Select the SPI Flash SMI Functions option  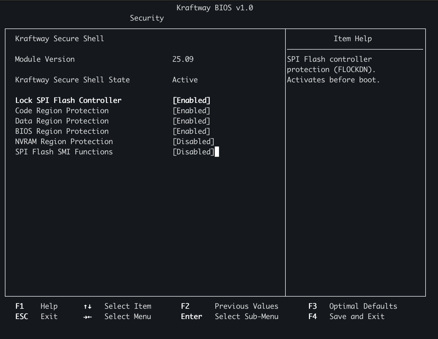coord(64,152)
